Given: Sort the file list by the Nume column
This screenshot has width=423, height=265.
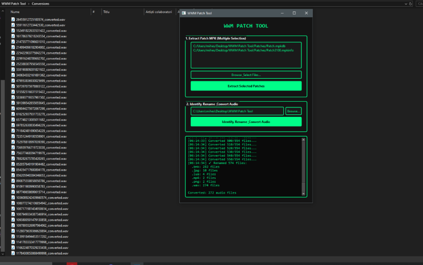Looking at the screenshot, I should point(15,12).
